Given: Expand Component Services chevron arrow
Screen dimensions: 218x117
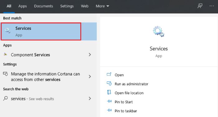Looking at the screenshot, I should coord(90,55).
